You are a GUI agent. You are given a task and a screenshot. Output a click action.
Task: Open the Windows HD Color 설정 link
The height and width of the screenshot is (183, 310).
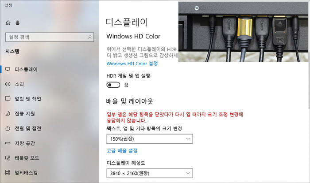click(132, 63)
